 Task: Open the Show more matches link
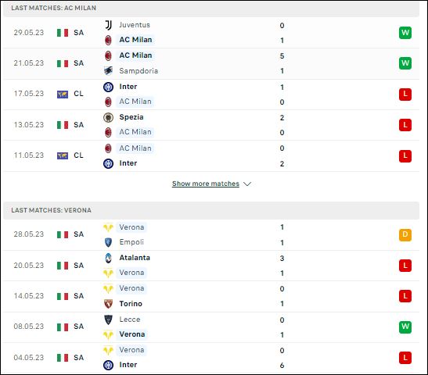(x=206, y=184)
